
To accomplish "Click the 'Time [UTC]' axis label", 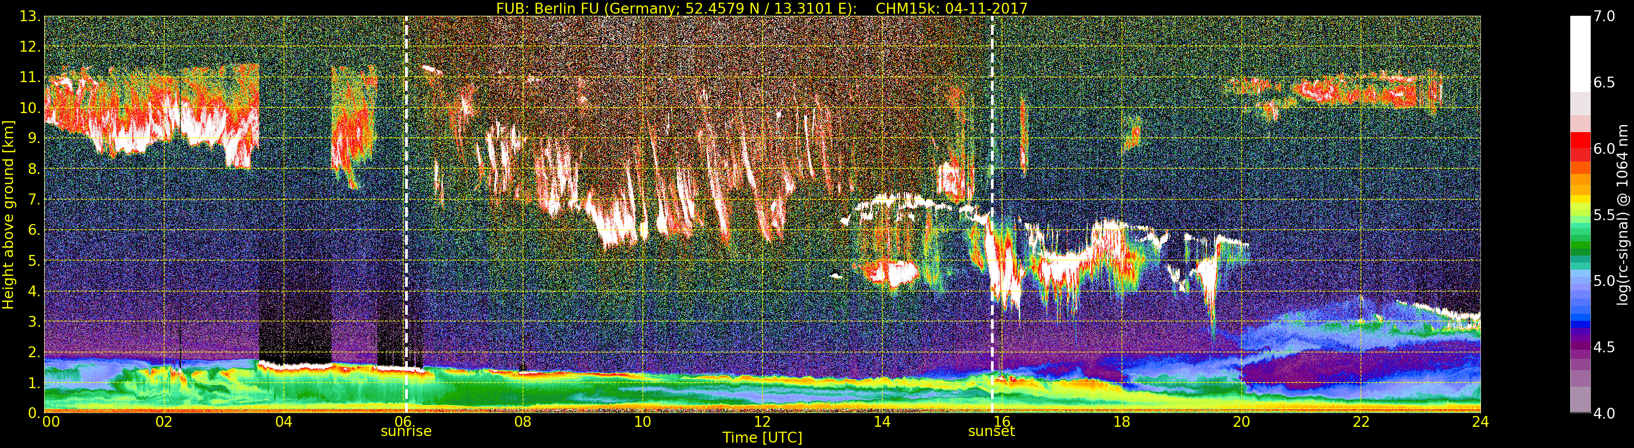I will (762, 437).
